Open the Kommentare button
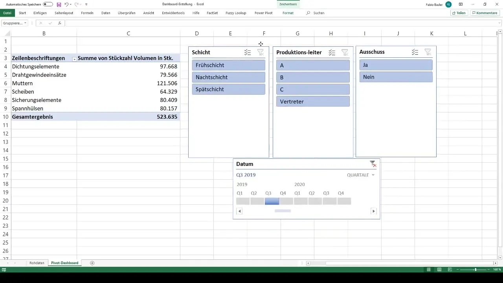 (x=485, y=13)
